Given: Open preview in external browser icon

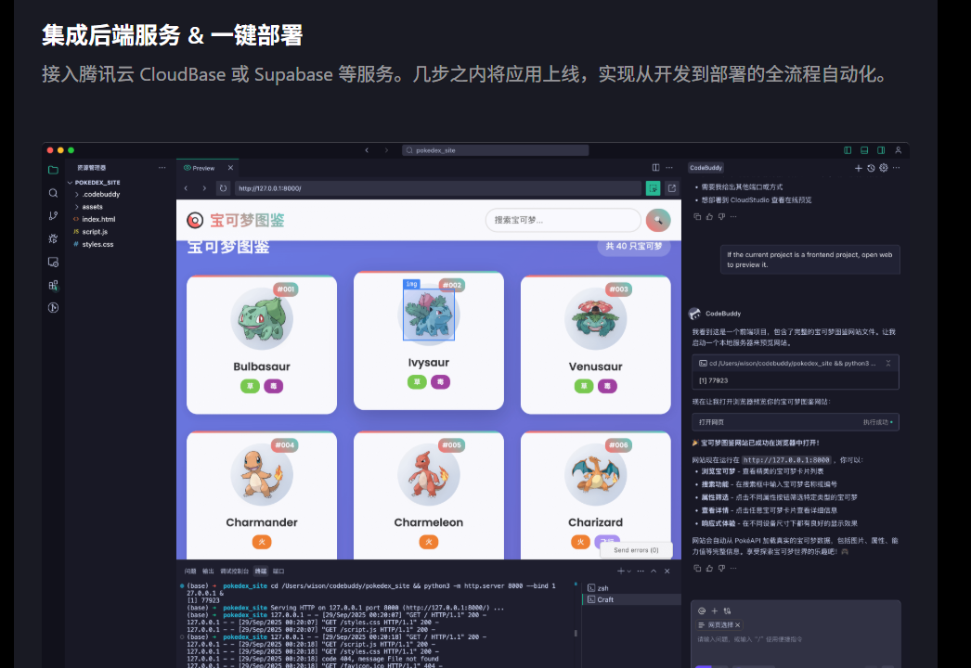Looking at the screenshot, I should point(672,188).
